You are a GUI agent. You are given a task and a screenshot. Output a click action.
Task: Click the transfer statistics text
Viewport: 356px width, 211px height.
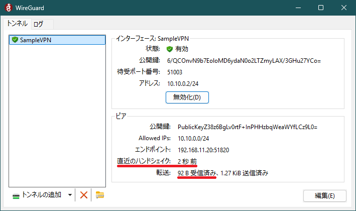[223, 173]
